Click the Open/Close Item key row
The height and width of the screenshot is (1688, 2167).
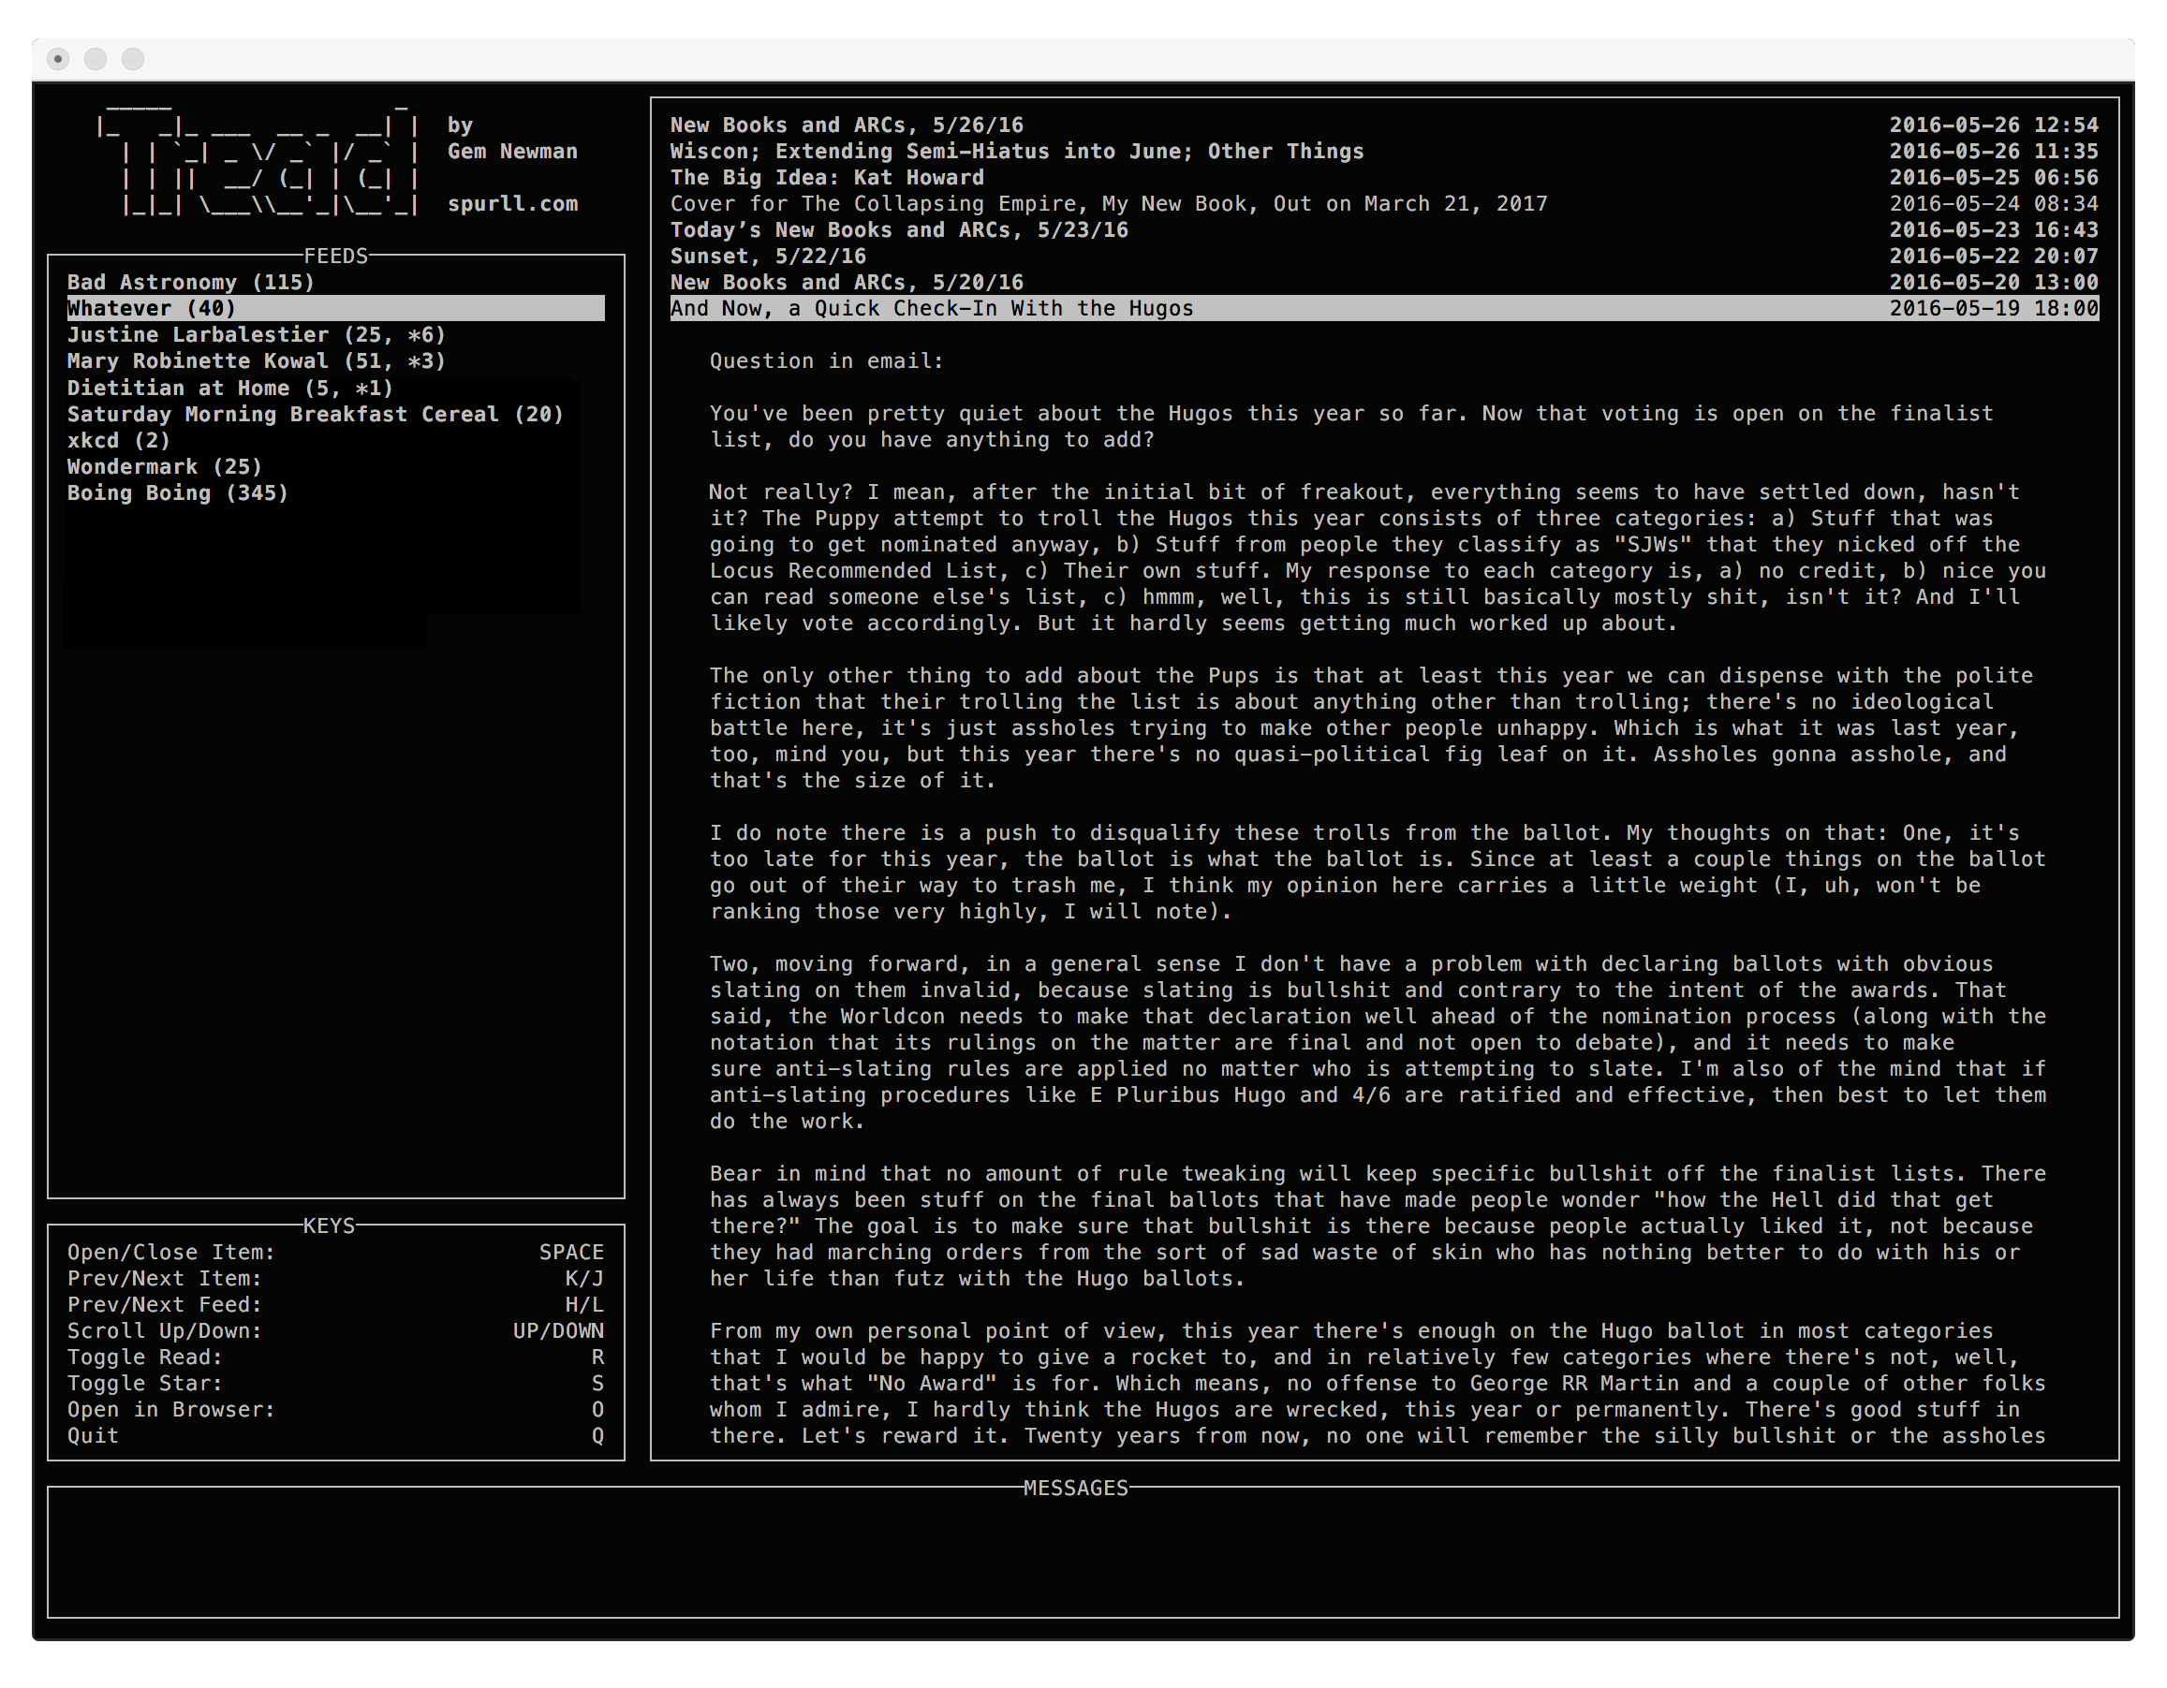point(335,1253)
